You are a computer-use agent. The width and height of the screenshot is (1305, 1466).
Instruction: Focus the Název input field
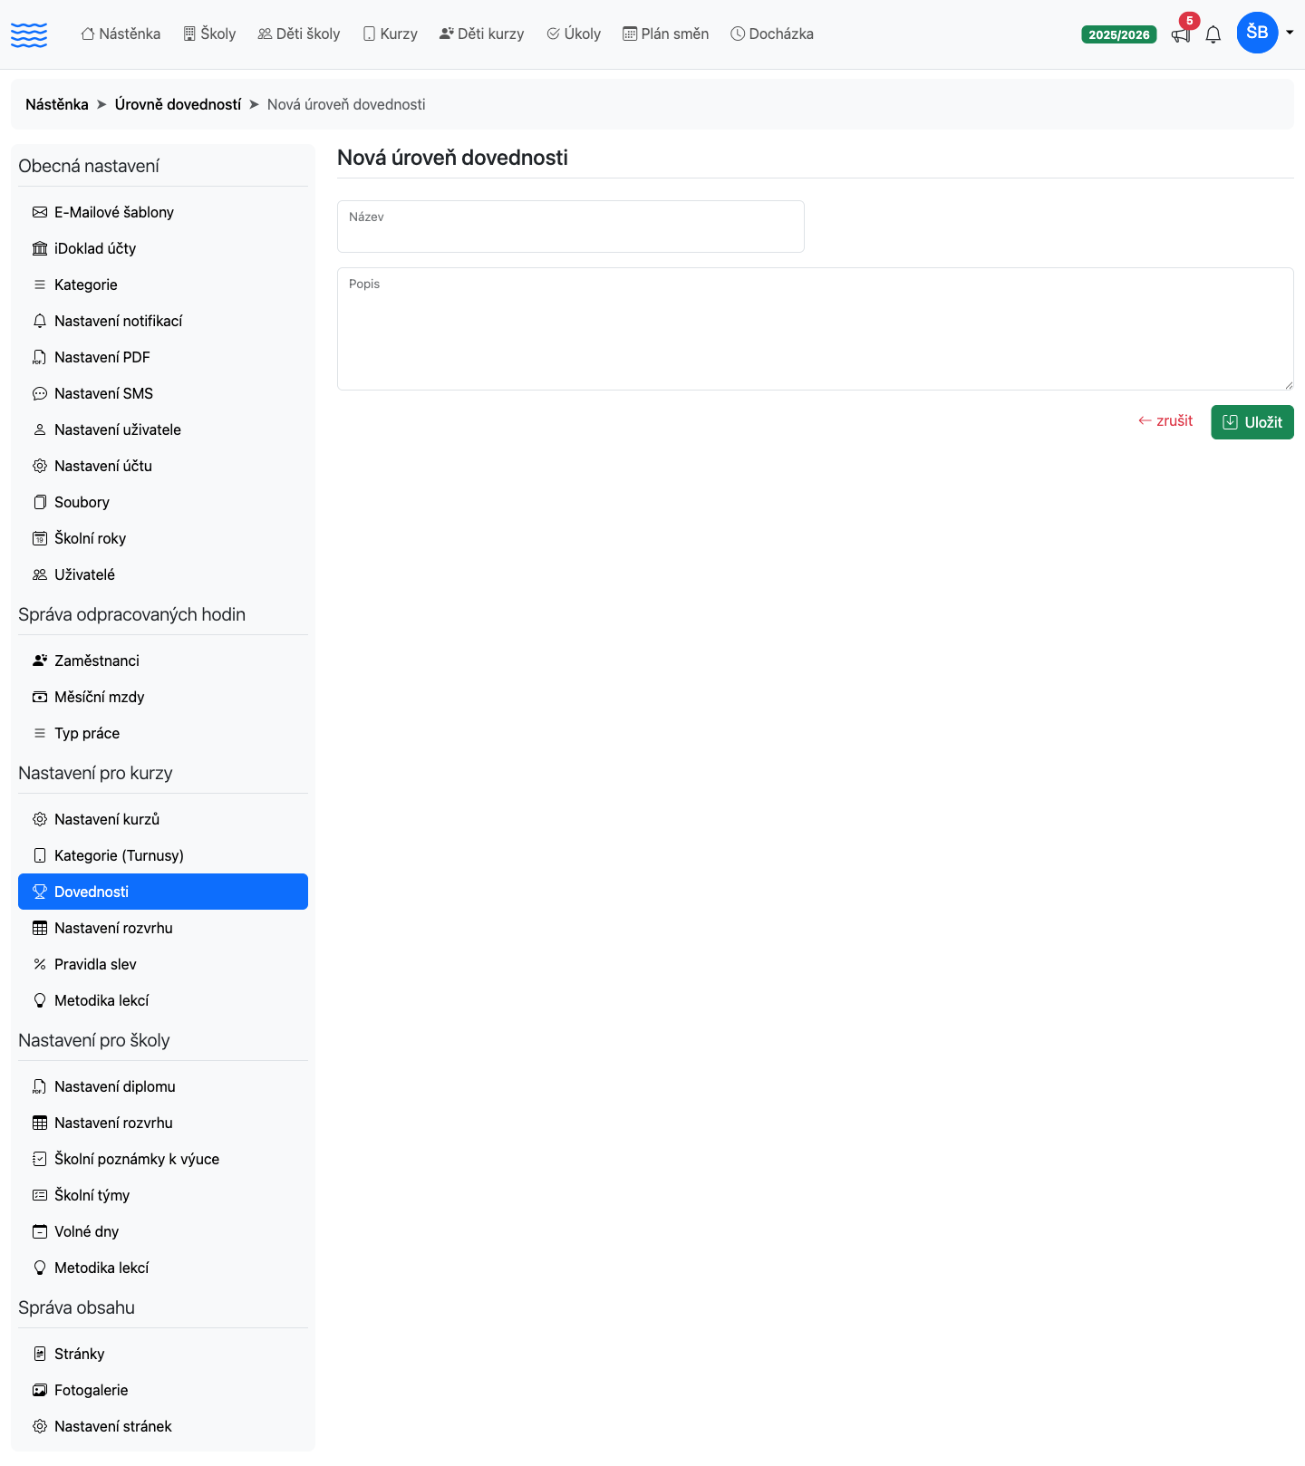click(x=571, y=227)
